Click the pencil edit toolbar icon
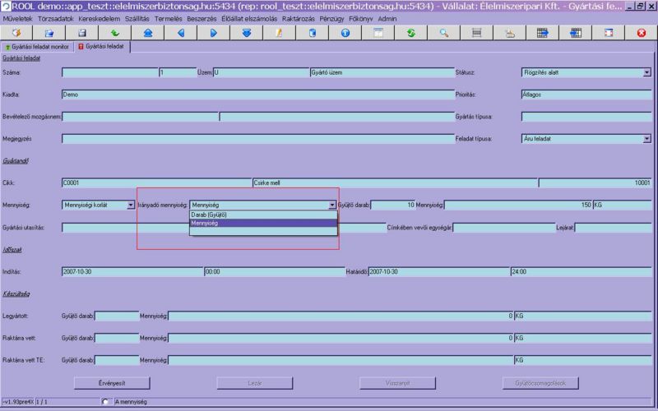 coord(279,33)
